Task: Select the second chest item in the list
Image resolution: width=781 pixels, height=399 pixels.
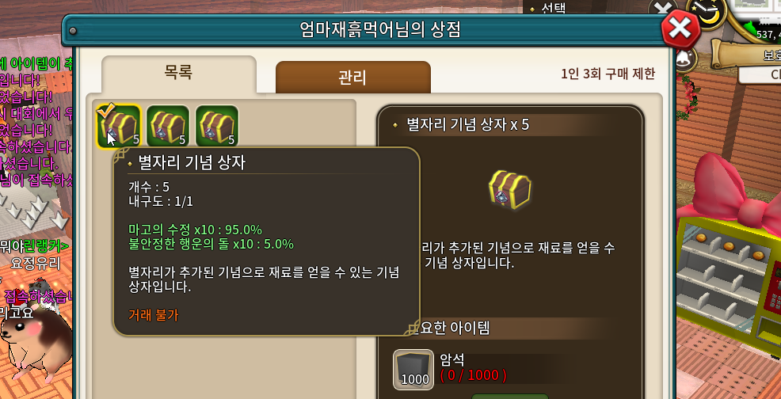Action: point(168,127)
